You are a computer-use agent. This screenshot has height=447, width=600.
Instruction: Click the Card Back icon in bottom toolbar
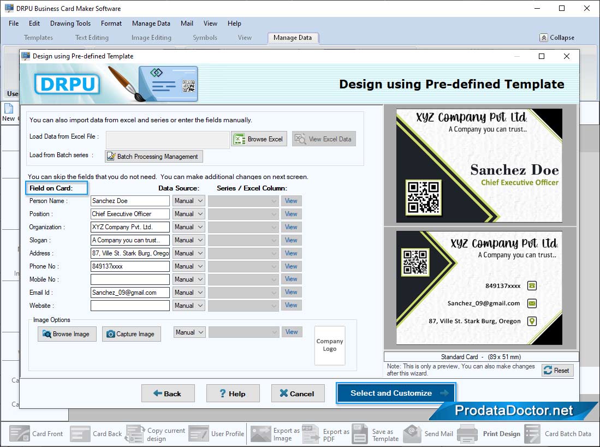(80, 433)
